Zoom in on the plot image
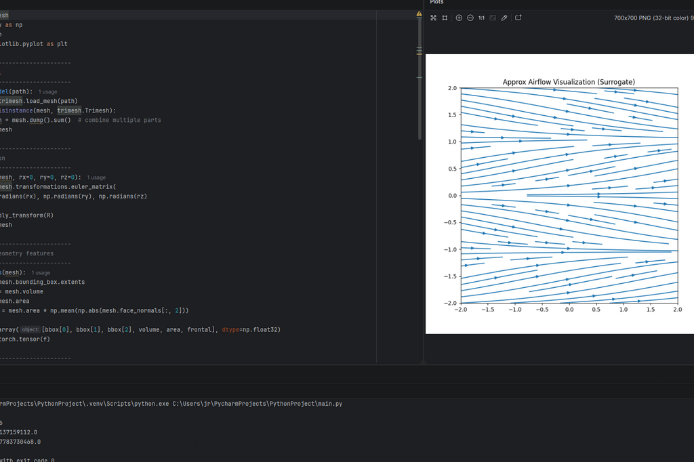 tap(459, 18)
